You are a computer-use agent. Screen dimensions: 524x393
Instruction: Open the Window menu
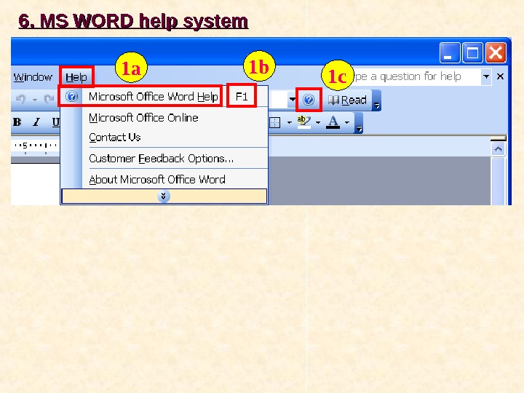tap(33, 77)
